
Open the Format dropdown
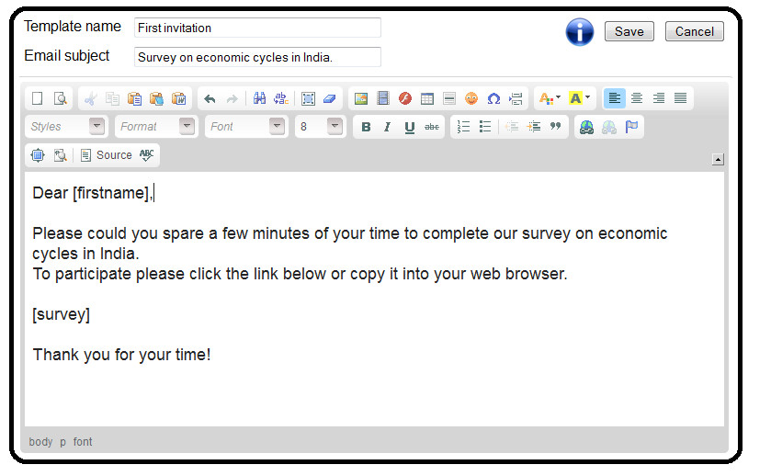pyautogui.click(x=156, y=127)
